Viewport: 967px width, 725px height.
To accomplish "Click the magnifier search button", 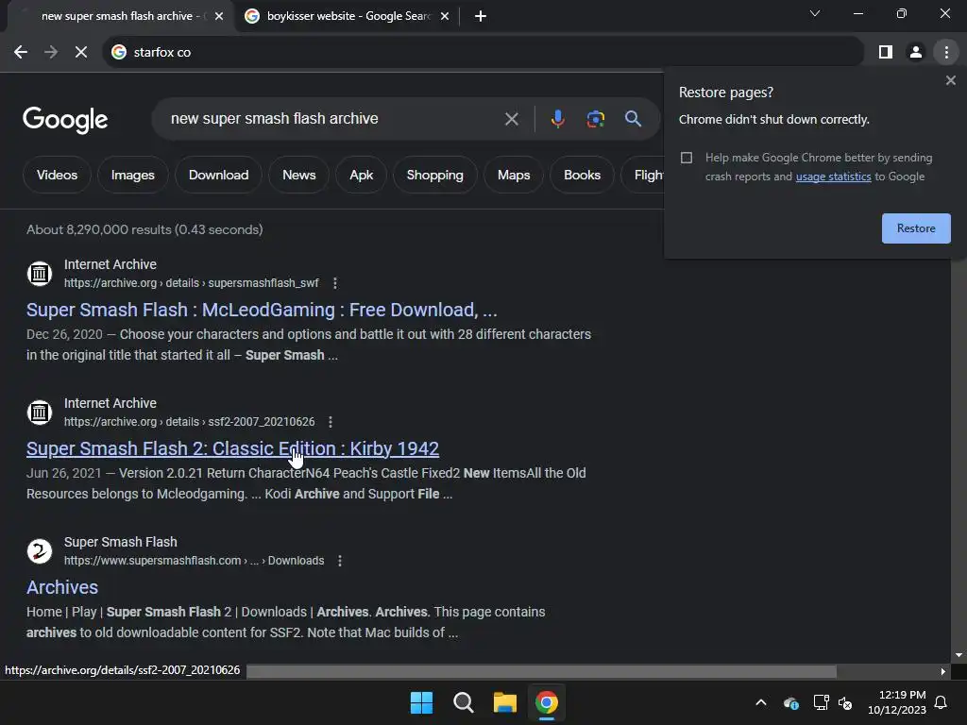I will click(633, 119).
